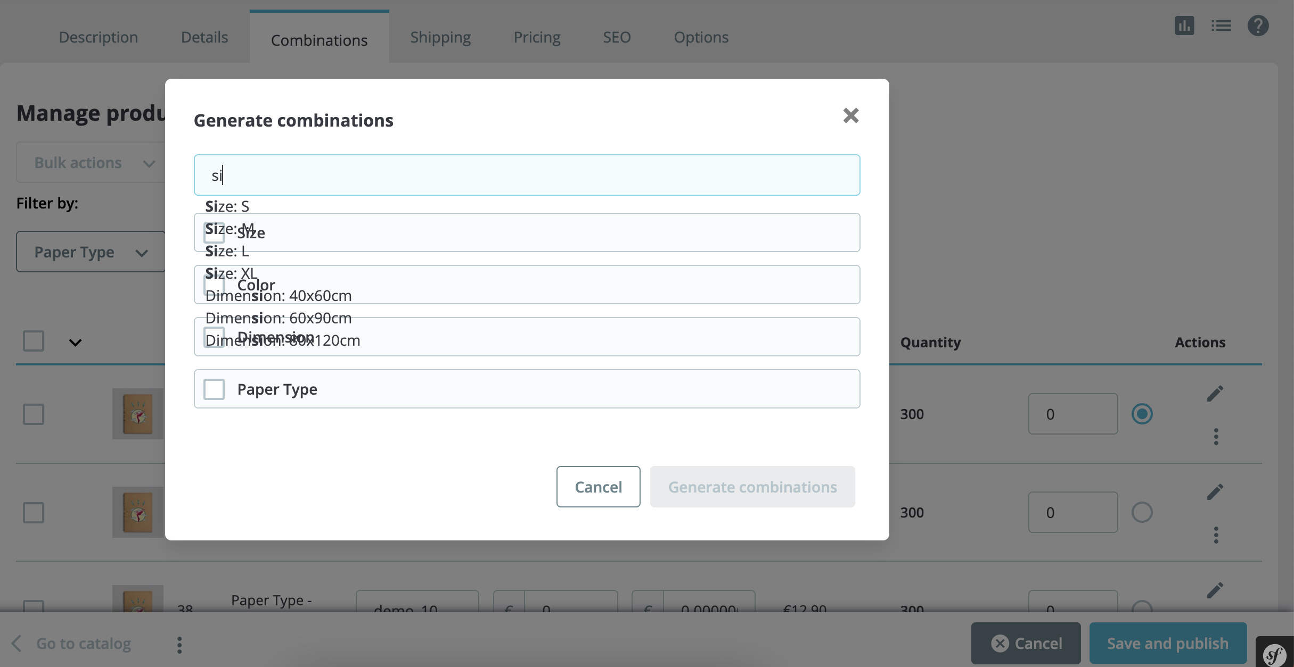Check the Paper Type attribute checkbox
Screen dimensions: 1294x667
(x=214, y=389)
